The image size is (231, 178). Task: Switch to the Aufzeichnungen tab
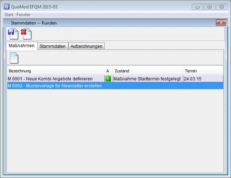point(86,46)
